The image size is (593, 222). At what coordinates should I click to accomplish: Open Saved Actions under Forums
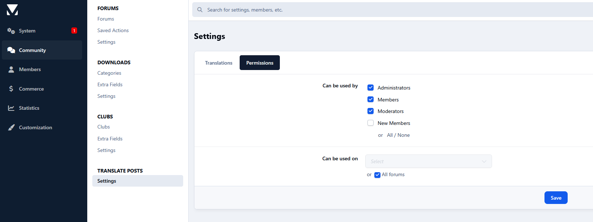coord(113,30)
